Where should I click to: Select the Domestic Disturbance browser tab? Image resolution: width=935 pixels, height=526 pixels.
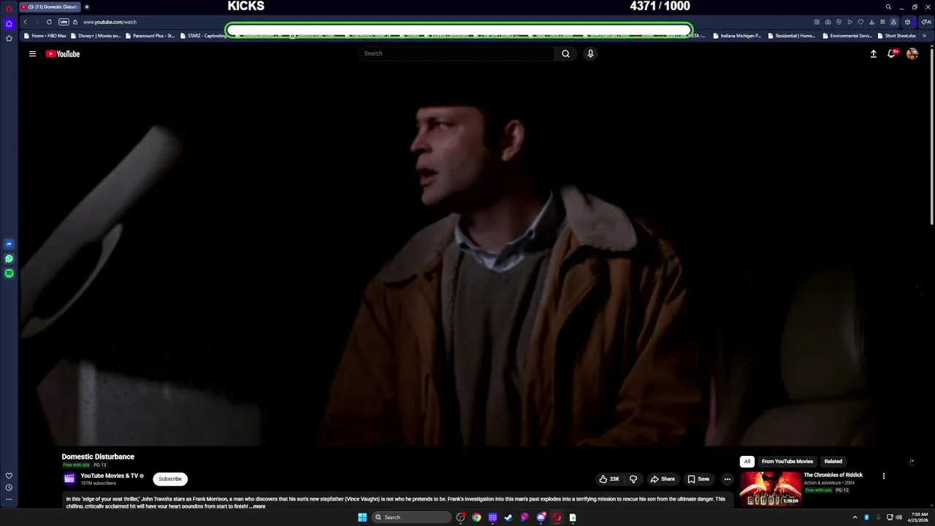(x=50, y=7)
